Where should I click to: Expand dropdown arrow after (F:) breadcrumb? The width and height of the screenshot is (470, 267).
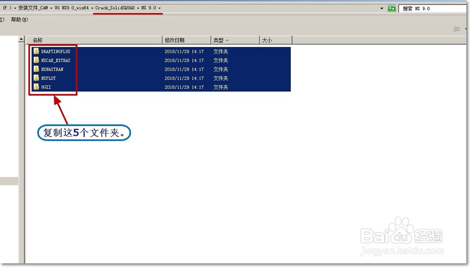15,8
